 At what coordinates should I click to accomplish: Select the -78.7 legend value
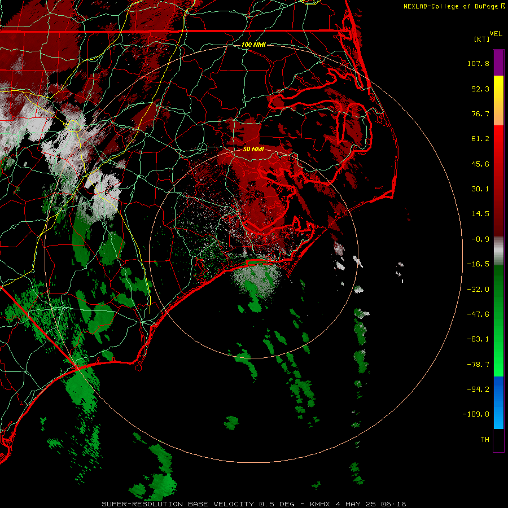[x=478, y=365]
